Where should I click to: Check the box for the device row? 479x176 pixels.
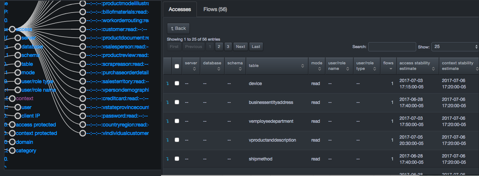(177, 84)
